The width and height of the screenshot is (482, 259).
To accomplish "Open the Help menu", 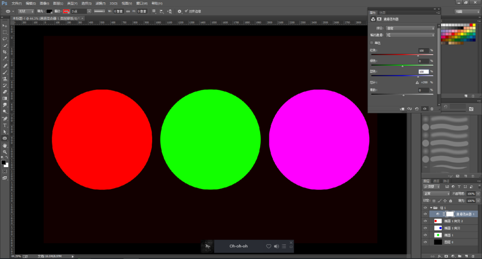I will tap(157, 4).
